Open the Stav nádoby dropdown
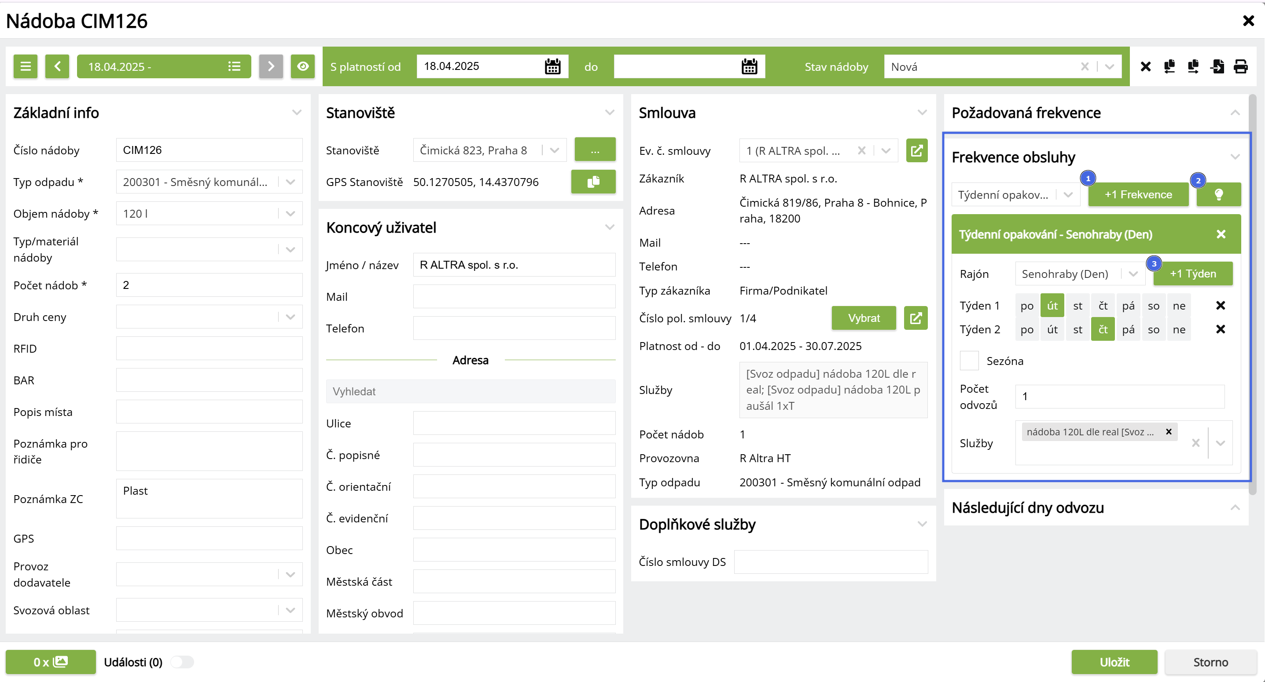 click(1109, 66)
